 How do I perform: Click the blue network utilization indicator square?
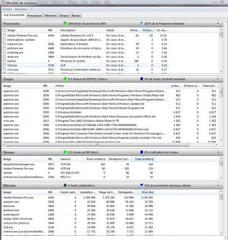click(142, 152)
